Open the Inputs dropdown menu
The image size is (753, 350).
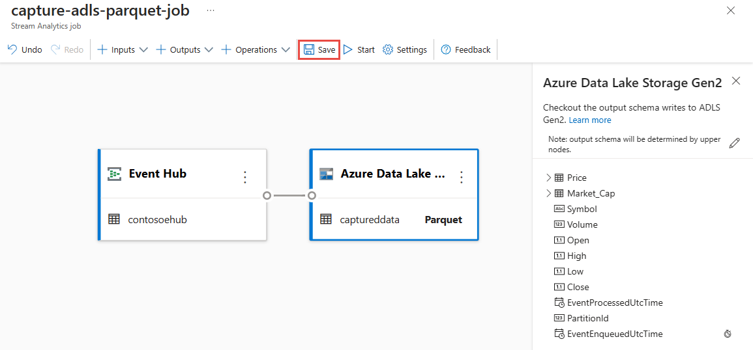[123, 50]
